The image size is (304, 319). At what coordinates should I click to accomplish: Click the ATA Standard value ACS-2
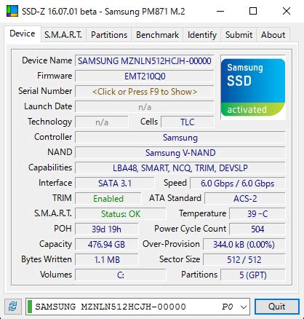coord(245,199)
